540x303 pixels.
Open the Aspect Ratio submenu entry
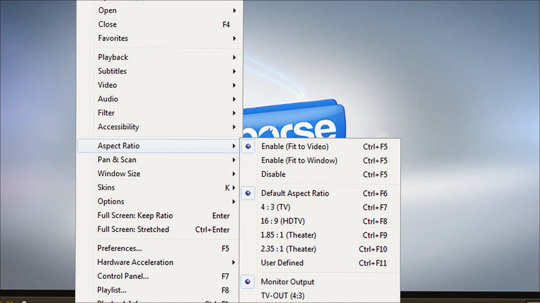click(x=158, y=146)
